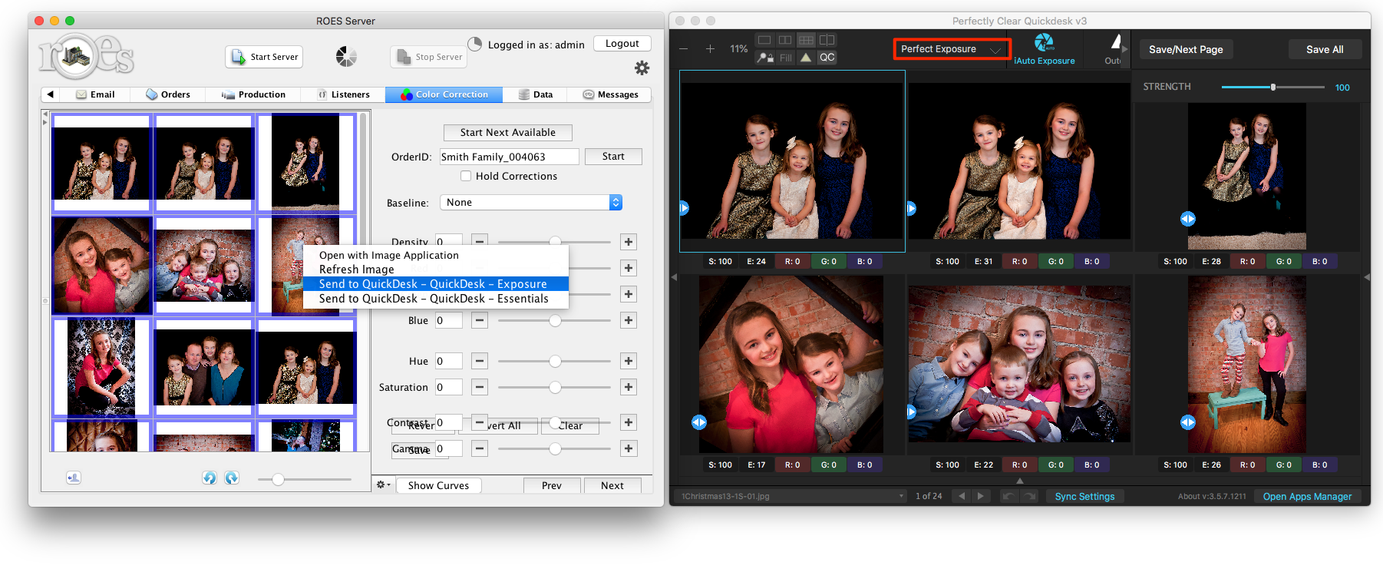Switch to the Orders tab

(168, 94)
